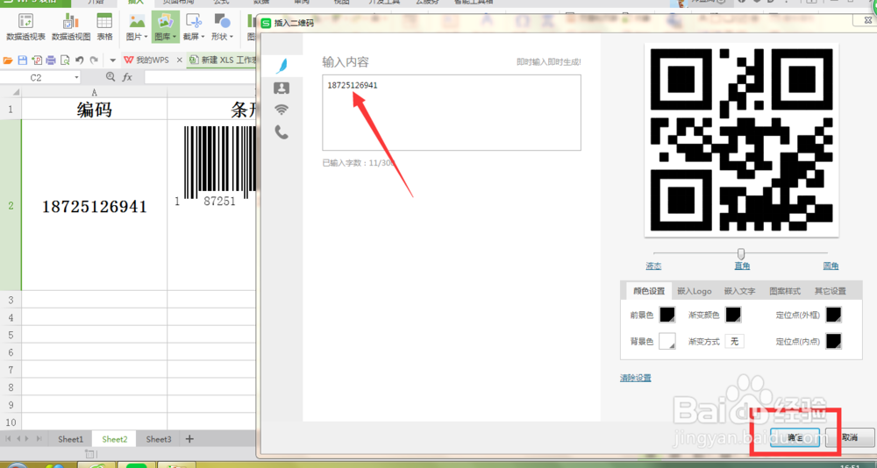The height and width of the screenshot is (468, 877).
Task: Click the 直角 square corner link
Action: (x=742, y=266)
